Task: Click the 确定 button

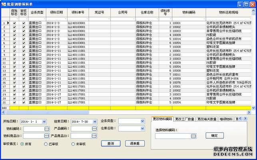Action: [214, 136]
